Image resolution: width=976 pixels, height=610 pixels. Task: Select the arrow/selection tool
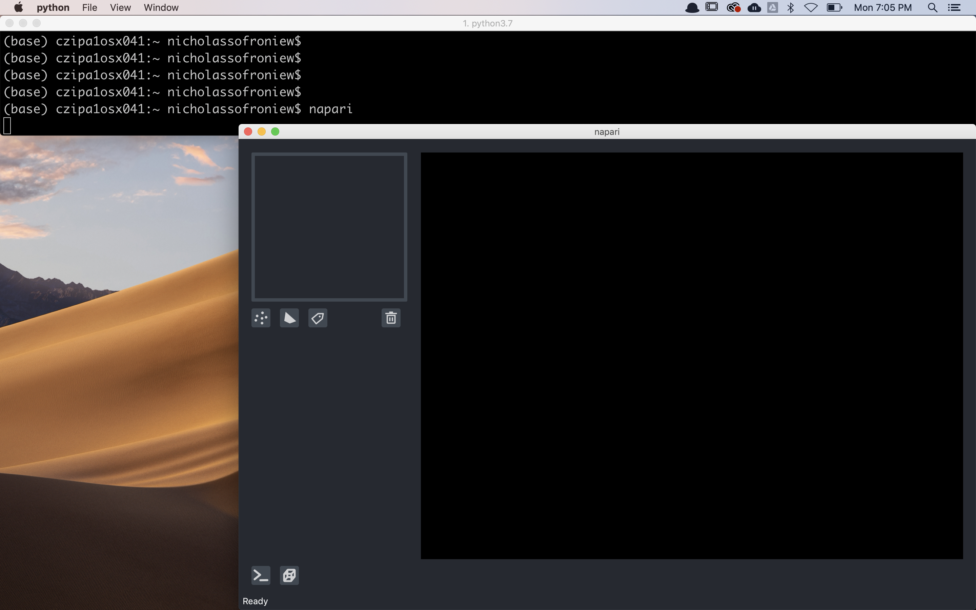click(x=289, y=318)
